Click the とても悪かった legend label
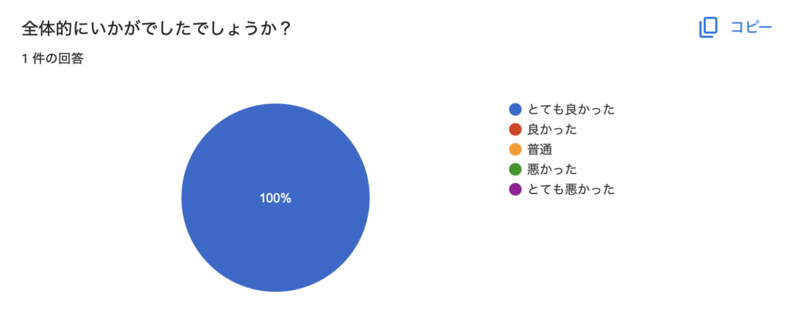This screenshot has width=792, height=326. click(x=571, y=190)
